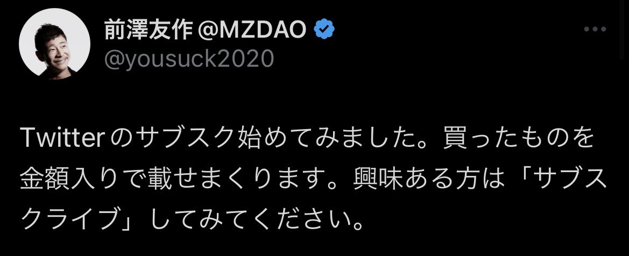This screenshot has height=256, width=629.
Task: Open the blue verified badge info
Action: pos(324,31)
